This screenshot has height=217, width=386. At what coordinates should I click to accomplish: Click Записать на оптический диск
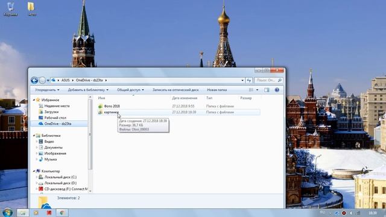[x=176, y=90]
